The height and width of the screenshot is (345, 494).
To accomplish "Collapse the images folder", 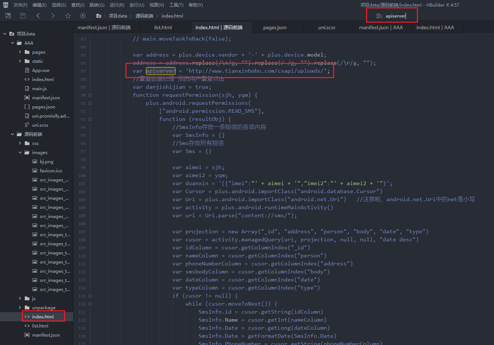I will (20, 153).
